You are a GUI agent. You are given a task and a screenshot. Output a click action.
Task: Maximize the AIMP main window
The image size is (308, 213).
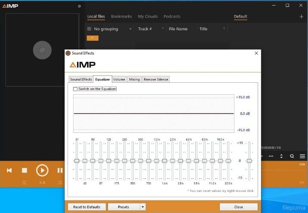(287, 6)
